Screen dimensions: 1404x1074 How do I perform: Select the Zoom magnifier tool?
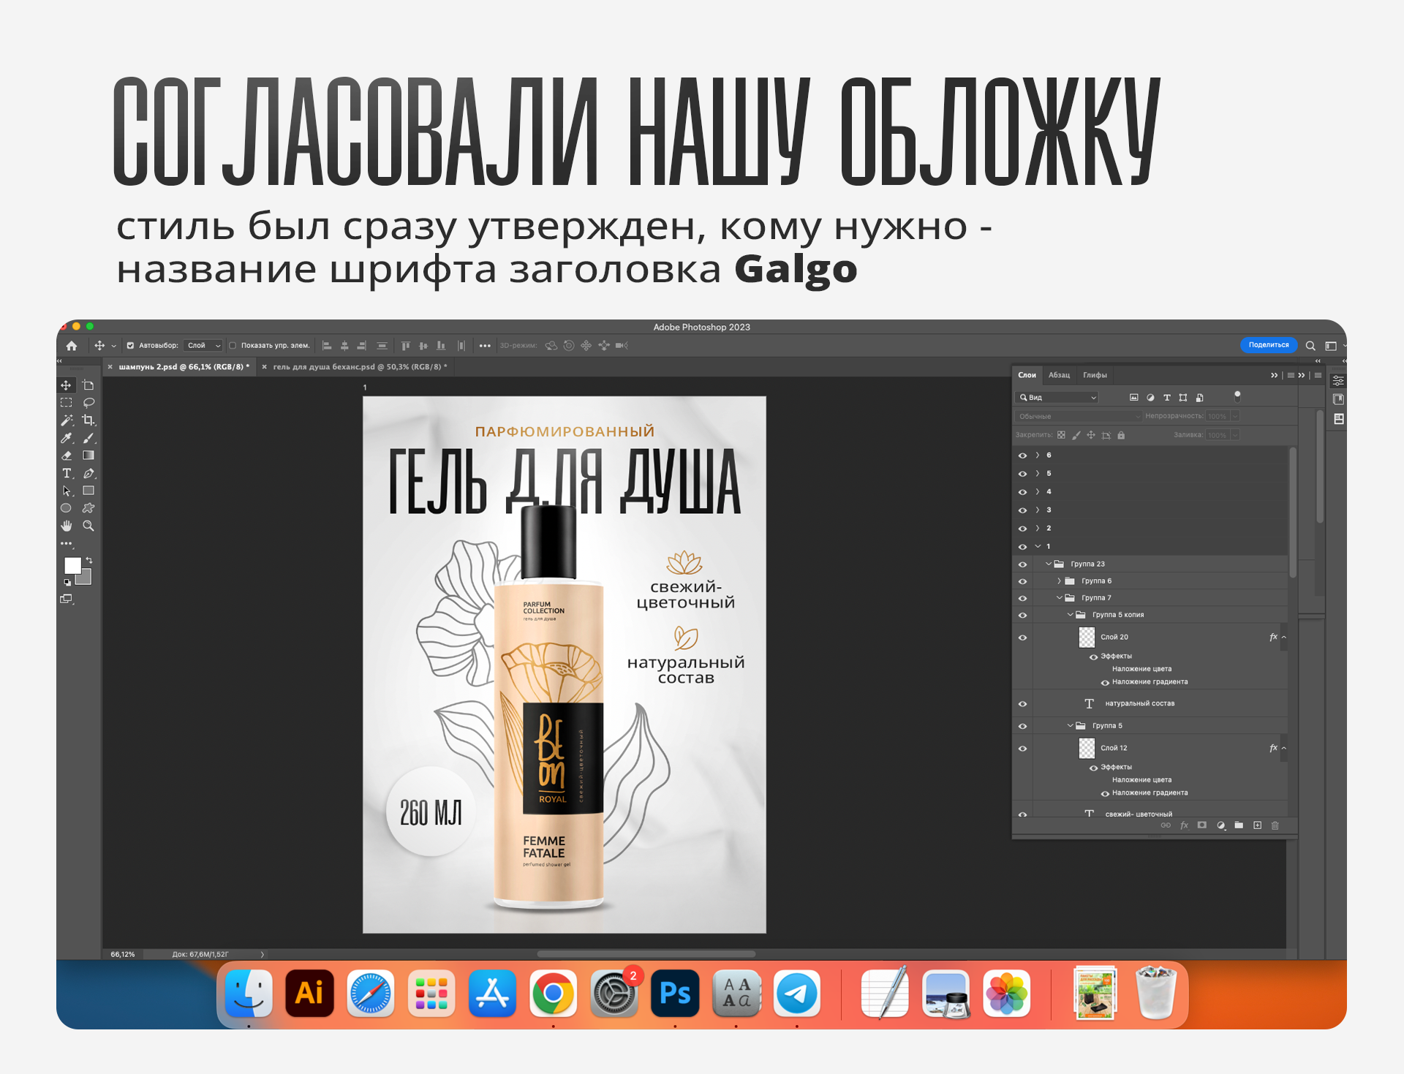pyautogui.click(x=88, y=526)
